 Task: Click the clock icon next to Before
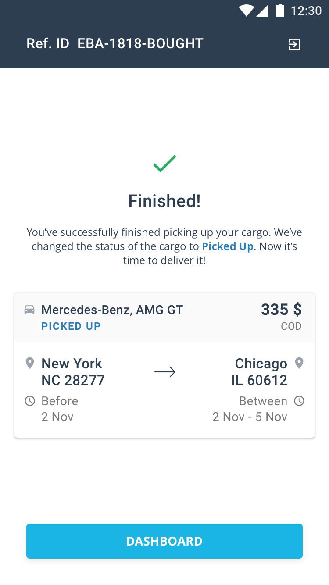tap(30, 401)
